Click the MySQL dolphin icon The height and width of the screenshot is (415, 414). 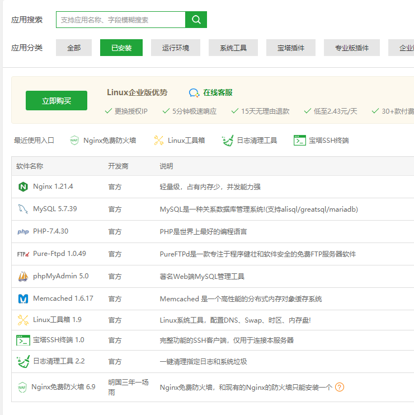tap(23, 209)
